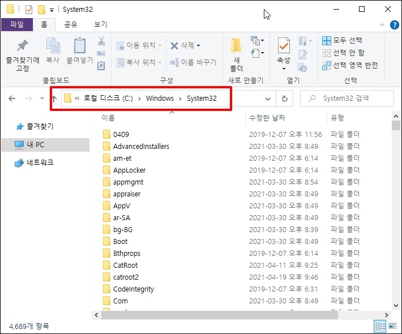The height and width of the screenshot is (334, 402).
Task: Click Local Disk (C:) breadcrumb
Action: (x=108, y=99)
